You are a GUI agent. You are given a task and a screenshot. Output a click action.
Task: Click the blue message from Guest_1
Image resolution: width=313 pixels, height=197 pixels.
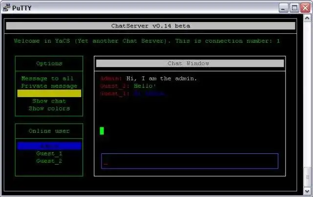tap(149, 94)
